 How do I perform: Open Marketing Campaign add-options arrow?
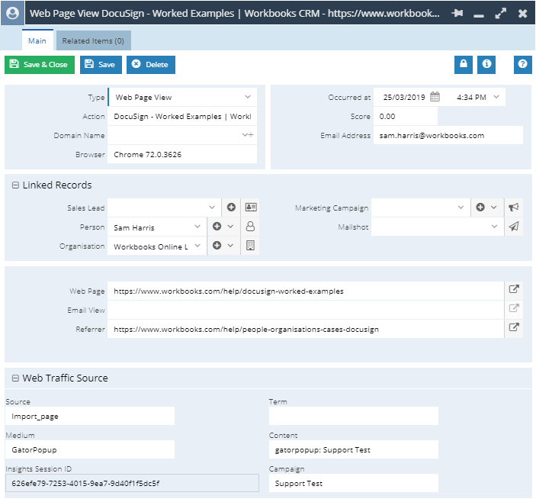point(493,208)
